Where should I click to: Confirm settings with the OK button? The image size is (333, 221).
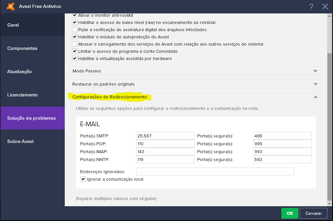click(x=290, y=213)
